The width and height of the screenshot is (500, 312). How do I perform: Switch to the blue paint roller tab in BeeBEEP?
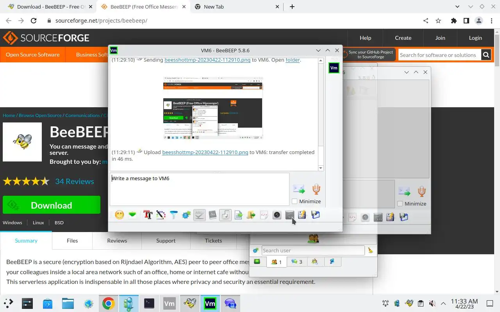point(332,262)
